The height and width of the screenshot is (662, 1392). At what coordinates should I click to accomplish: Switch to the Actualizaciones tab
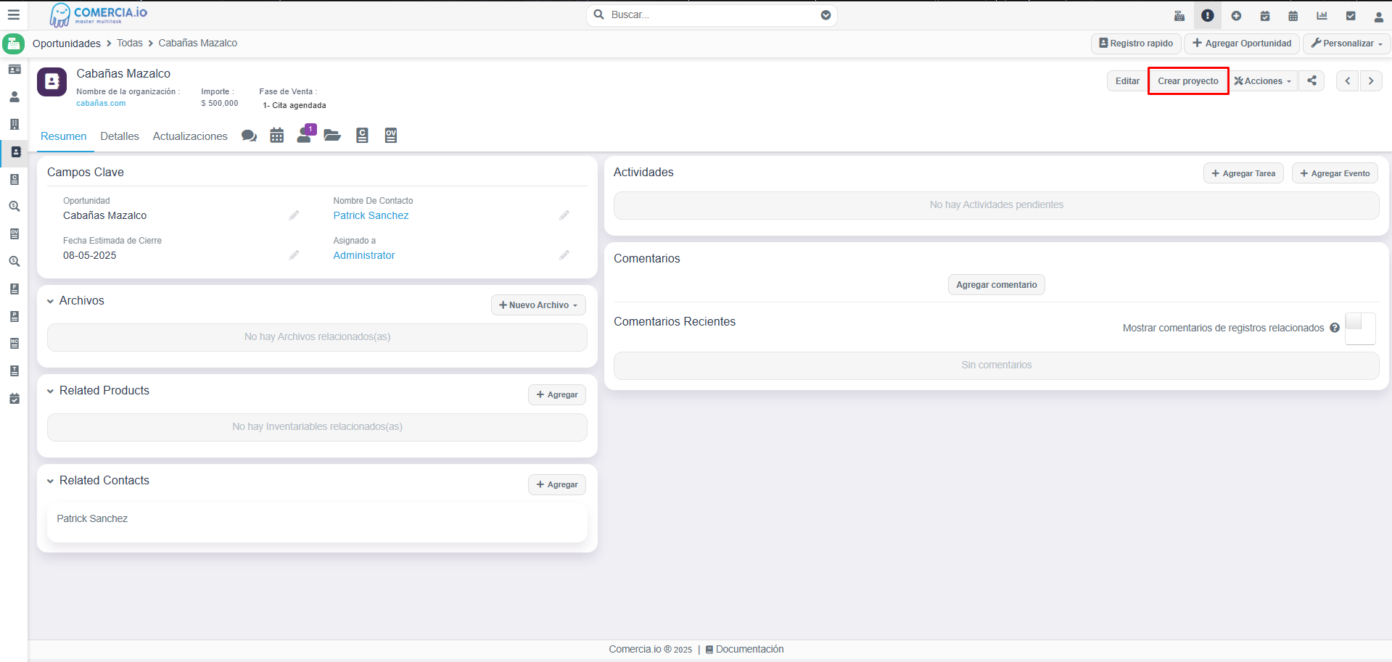tap(190, 136)
